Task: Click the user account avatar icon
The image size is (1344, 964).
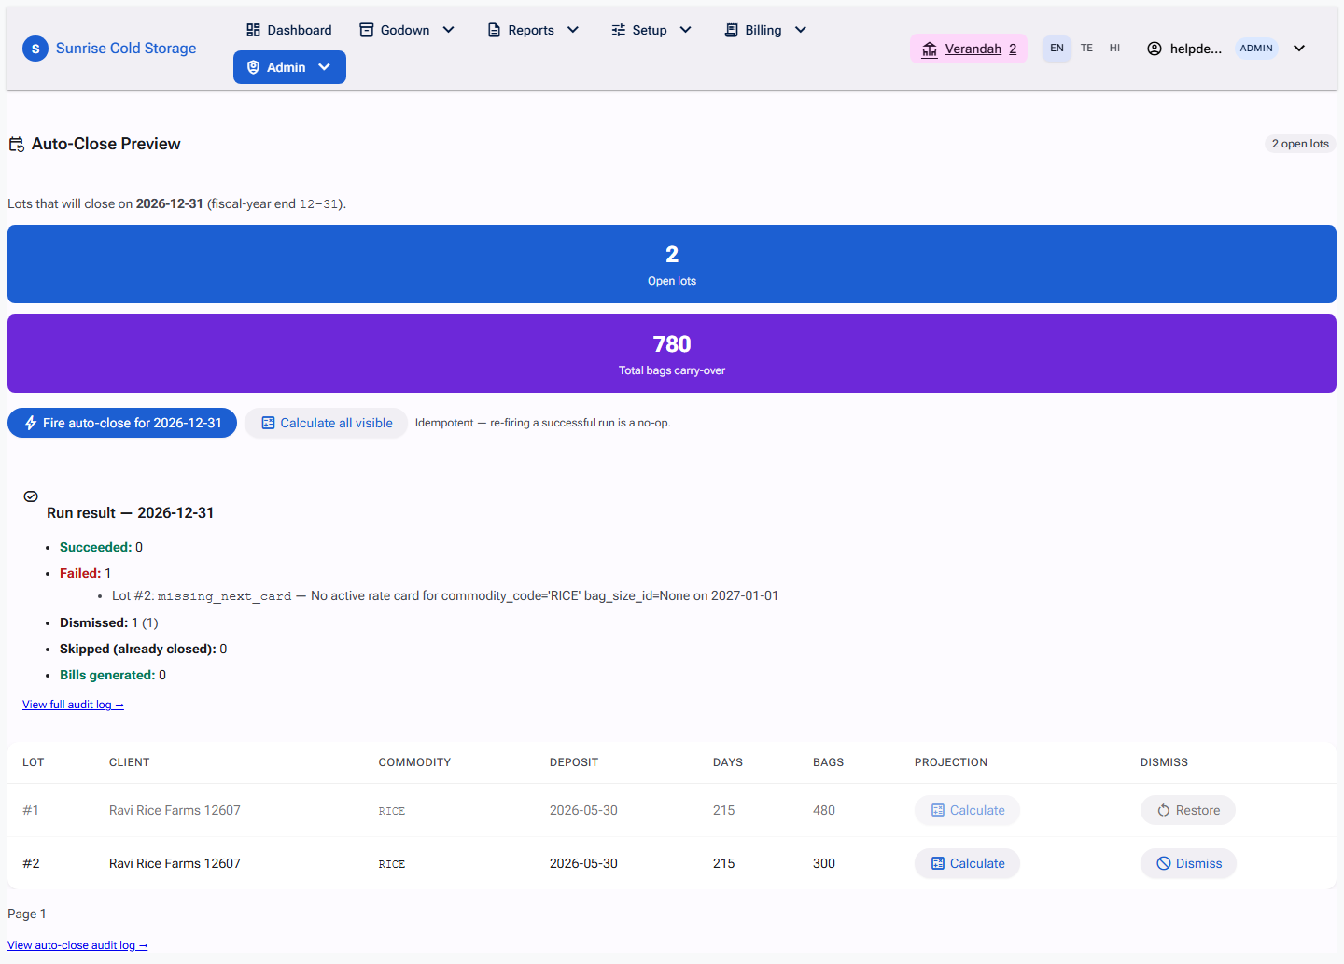Action: coord(1155,49)
